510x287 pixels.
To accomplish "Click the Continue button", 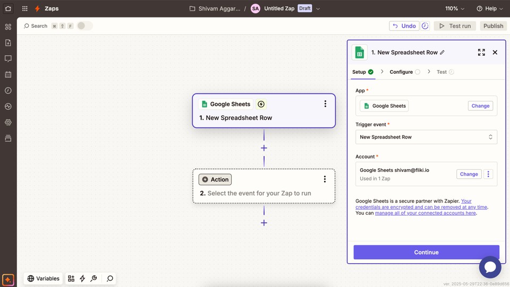I will [426, 253].
